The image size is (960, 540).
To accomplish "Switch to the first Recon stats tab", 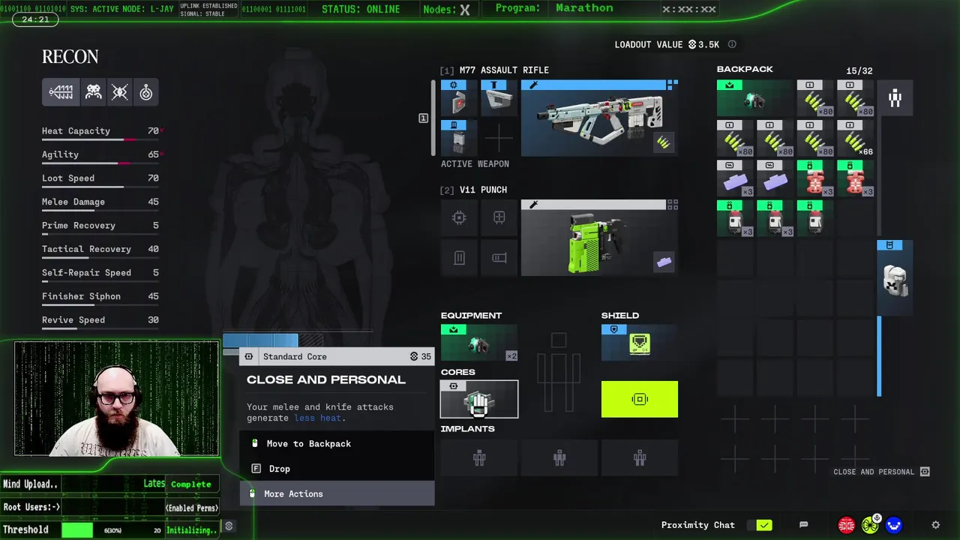I will [61, 92].
